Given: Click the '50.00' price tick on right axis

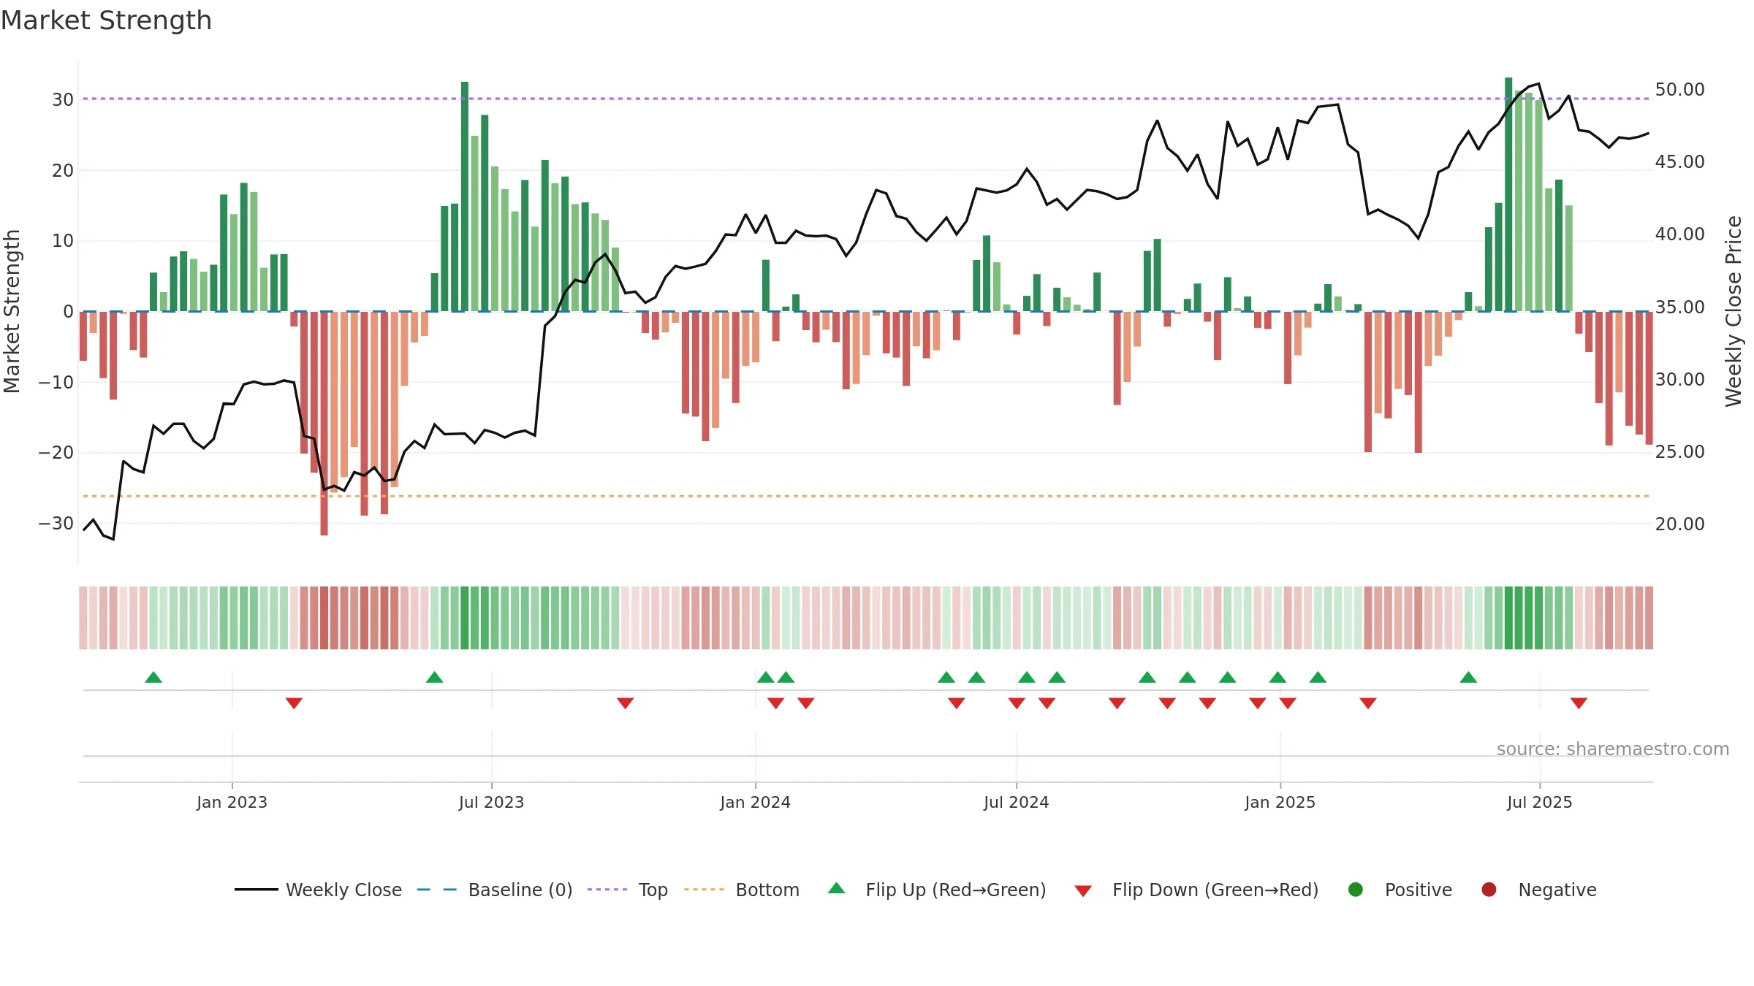Looking at the screenshot, I should point(1679,90).
